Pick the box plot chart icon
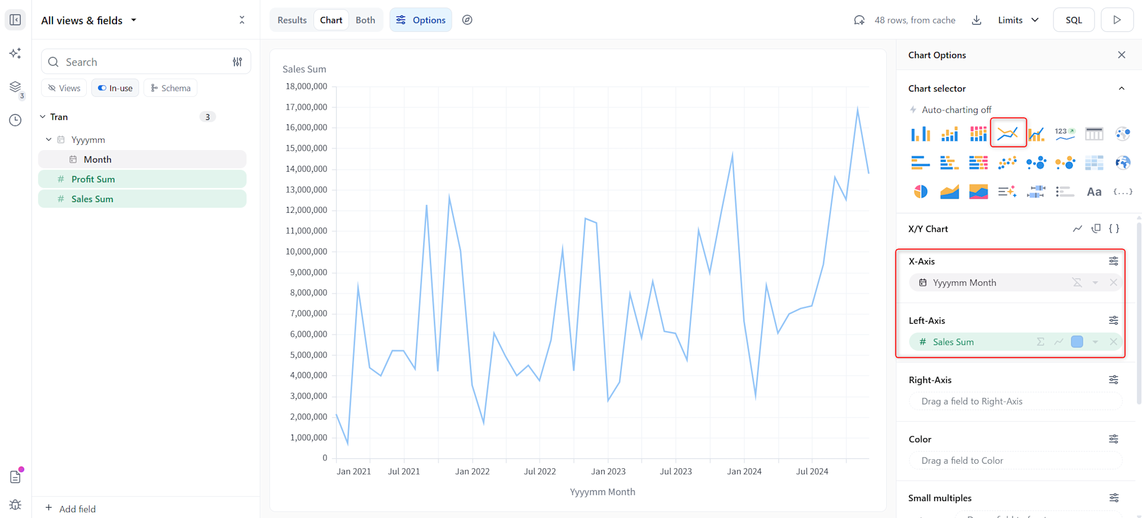1142x518 pixels. click(x=1036, y=192)
